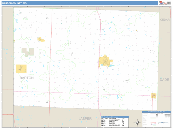Click the small yellow town in the northwest

tap(41, 39)
